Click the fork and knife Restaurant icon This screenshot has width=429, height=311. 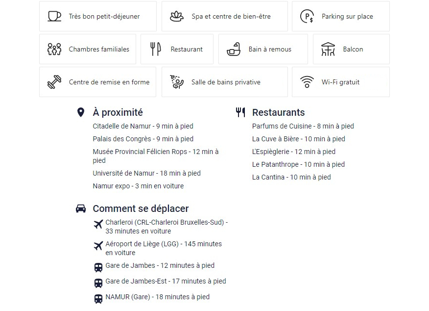pos(156,49)
